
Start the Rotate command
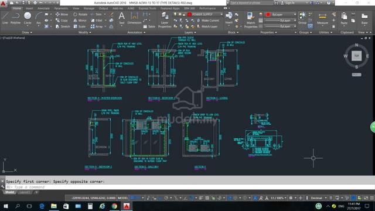pyautogui.click(x=80, y=14)
